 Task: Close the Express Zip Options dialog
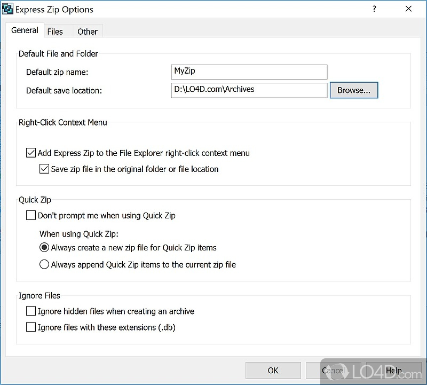[x=408, y=9]
